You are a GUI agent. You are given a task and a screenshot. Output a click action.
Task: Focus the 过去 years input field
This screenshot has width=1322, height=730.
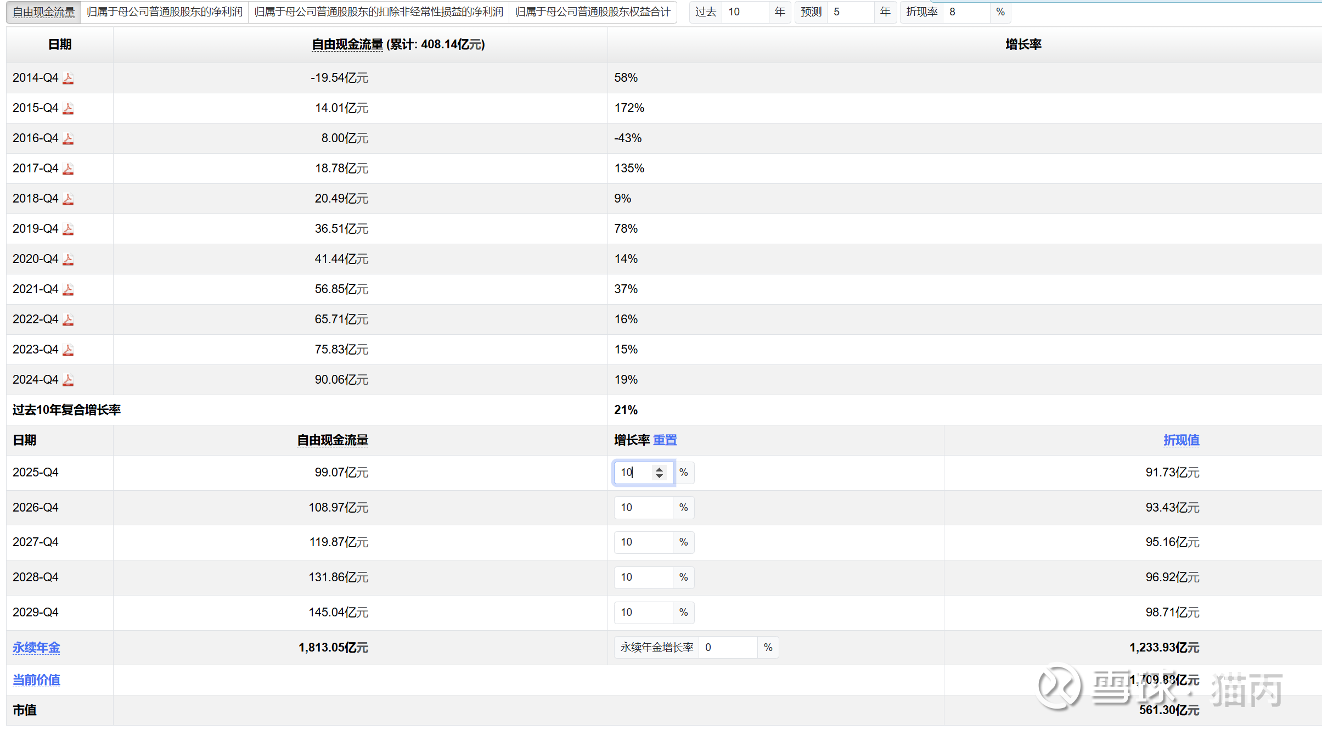(x=745, y=12)
